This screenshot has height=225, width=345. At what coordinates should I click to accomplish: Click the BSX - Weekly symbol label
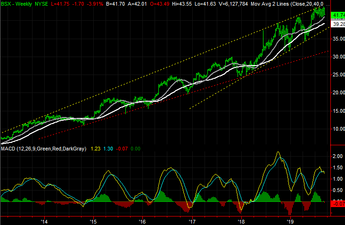point(16,4)
